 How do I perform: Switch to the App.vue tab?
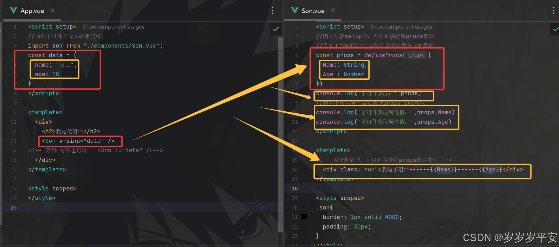click(32, 11)
